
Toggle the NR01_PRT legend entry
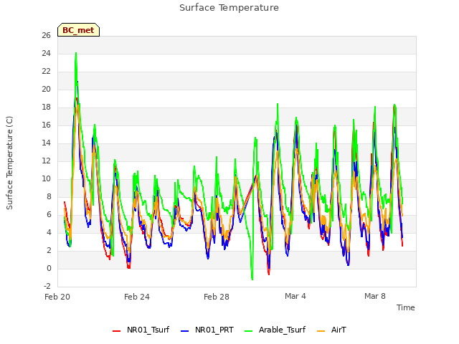click(207, 330)
